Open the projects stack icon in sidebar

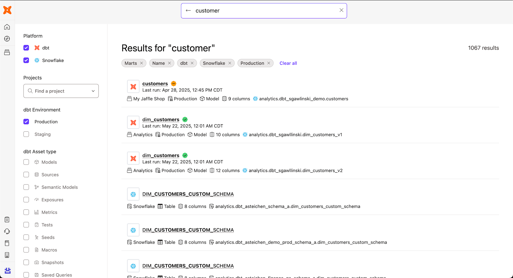(x=7, y=52)
